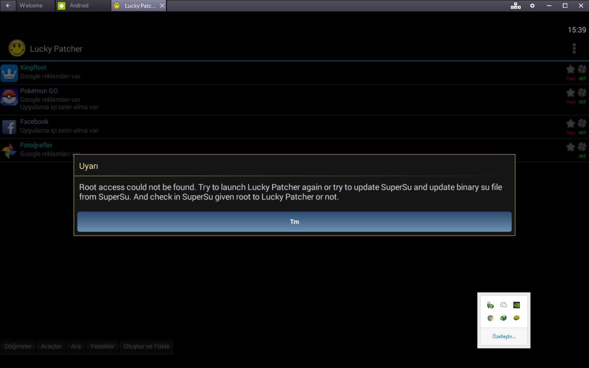The width and height of the screenshot is (589, 368).
Task: Click the OneDrive cloud tray icon
Action: pos(504,305)
